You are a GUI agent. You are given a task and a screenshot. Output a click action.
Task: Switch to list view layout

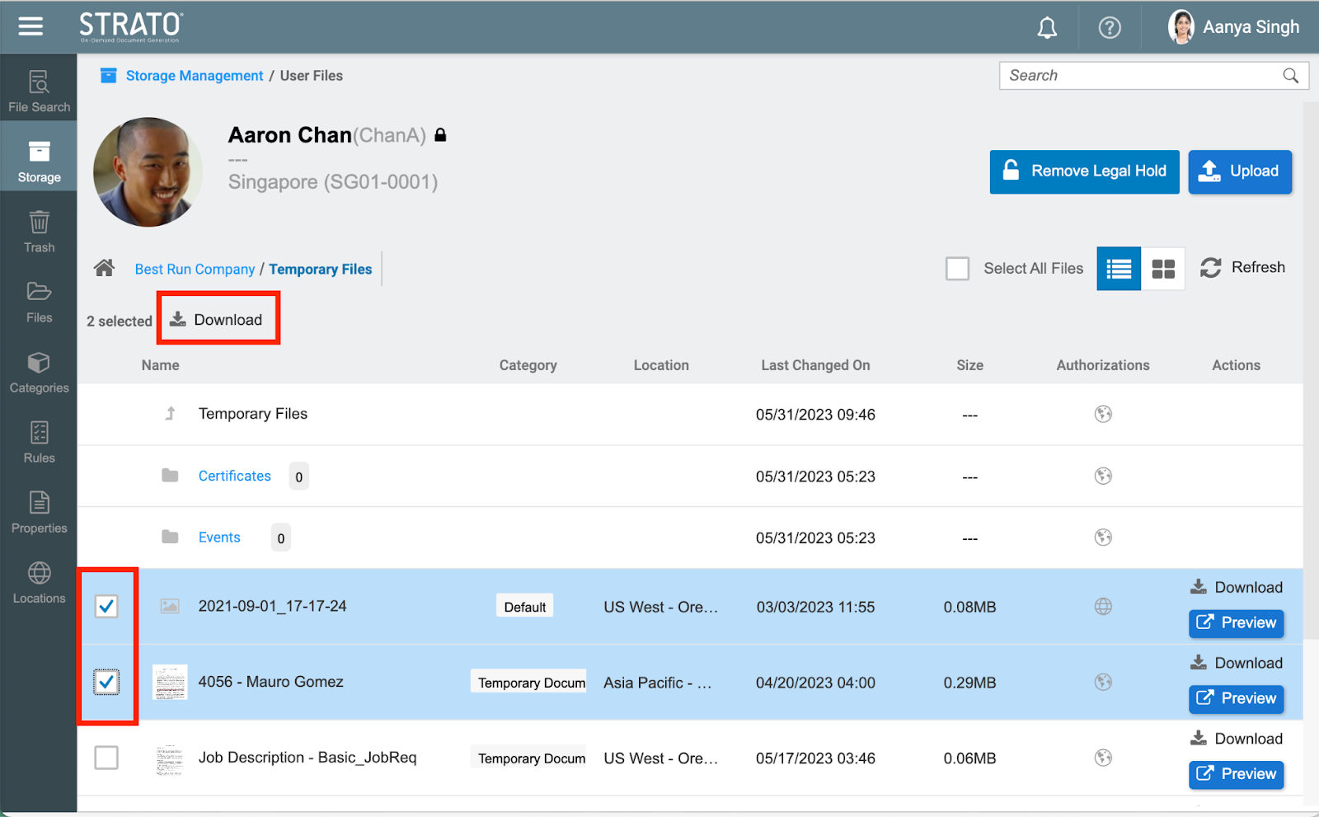tap(1119, 269)
